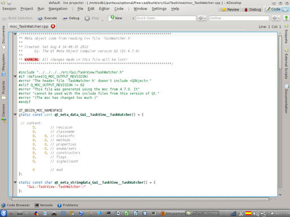Viewport: 290px width, 217px height.
Task: Click Firefox Amusement taskbar entry
Action: point(173,213)
